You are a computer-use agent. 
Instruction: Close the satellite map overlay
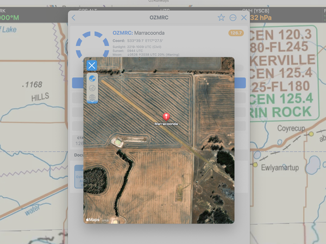(92, 66)
